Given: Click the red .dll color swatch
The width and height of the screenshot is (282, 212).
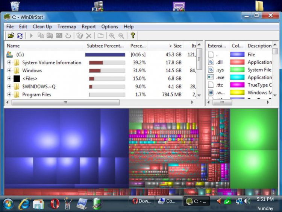Looking at the screenshot, I should click(x=237, y=62).
